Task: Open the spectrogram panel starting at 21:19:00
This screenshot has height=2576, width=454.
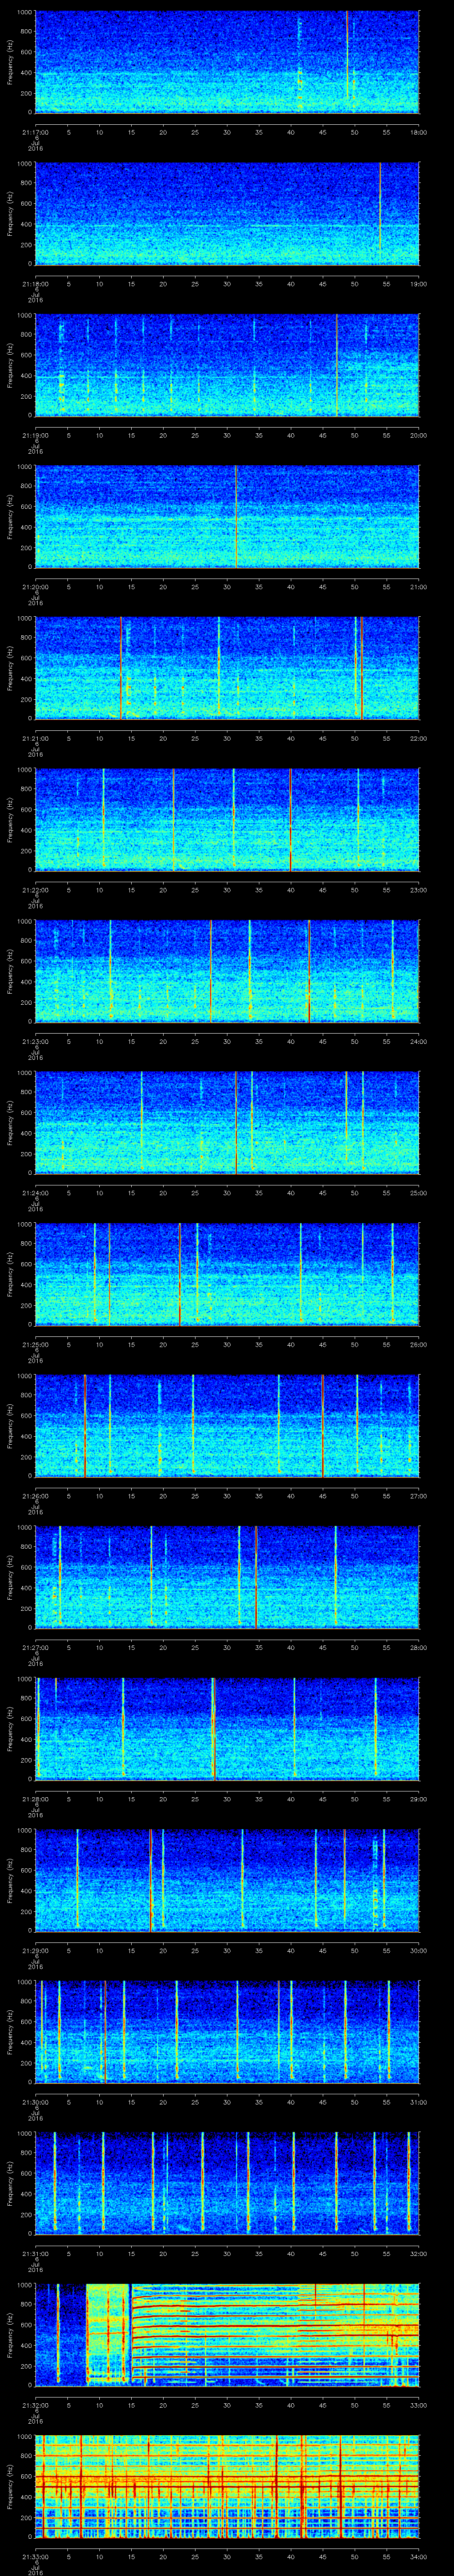Action: click(227, 365)
